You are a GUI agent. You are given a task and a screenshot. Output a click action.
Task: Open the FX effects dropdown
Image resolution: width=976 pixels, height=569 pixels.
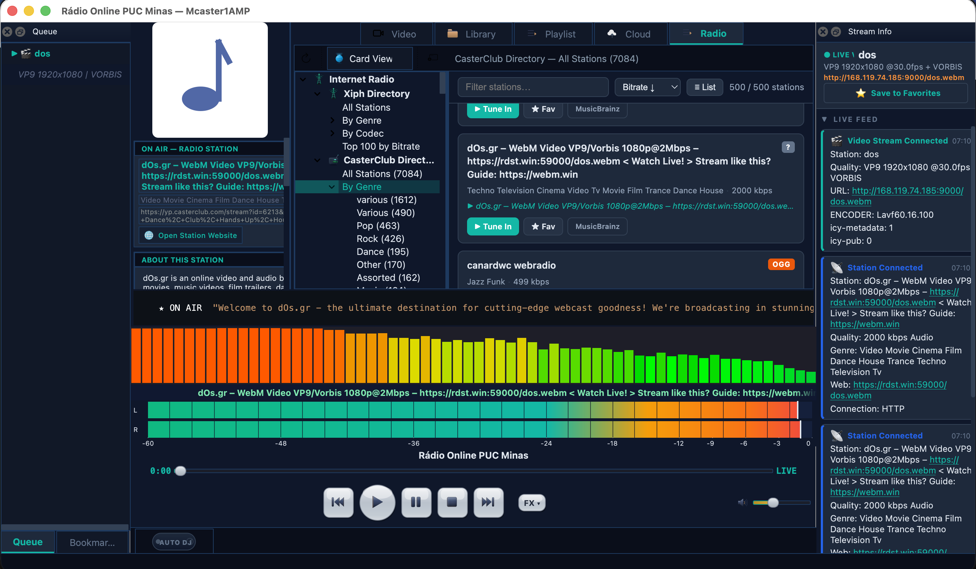pos(531,502)
